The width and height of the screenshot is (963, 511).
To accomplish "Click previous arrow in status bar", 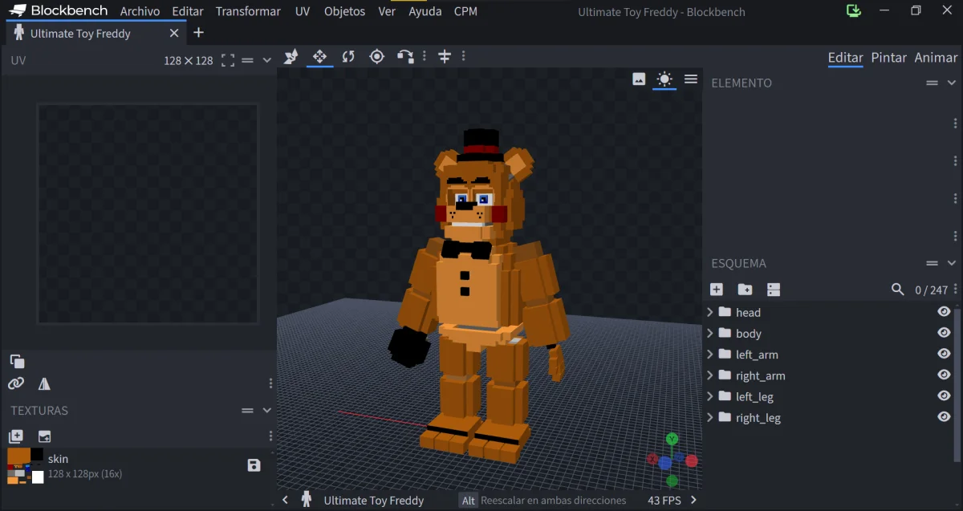I will [285, 500].
